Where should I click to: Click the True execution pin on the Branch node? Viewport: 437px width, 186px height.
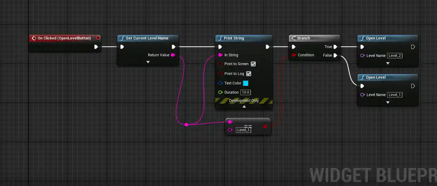tap(335, 46)
